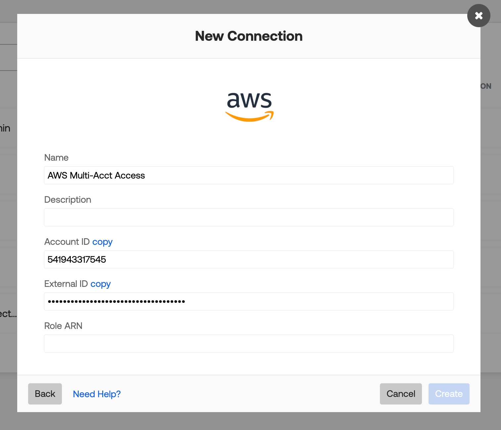Click into the empty Description field
The width and height of the screenshot is (501, 430).
tap(249, 217)
